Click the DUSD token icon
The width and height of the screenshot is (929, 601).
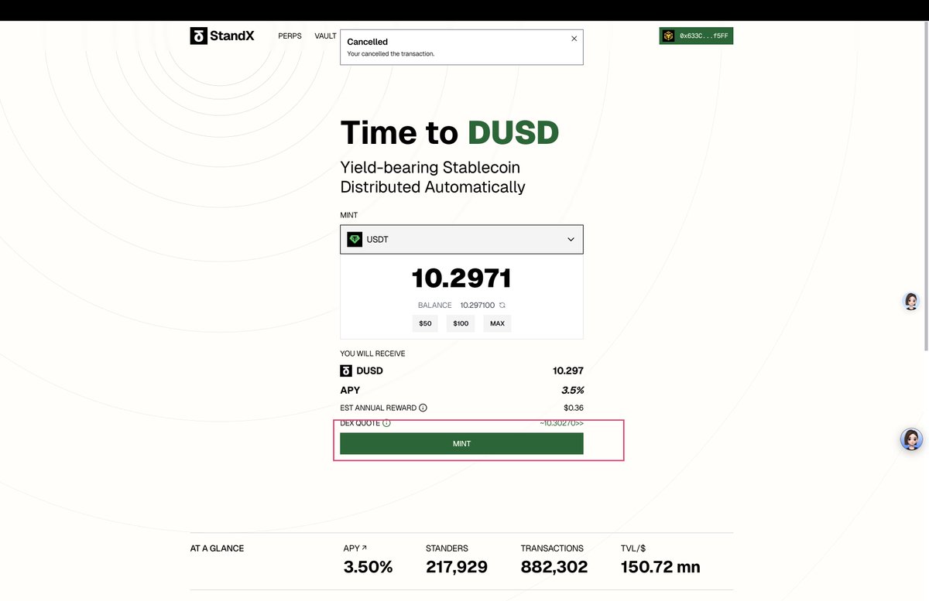point(346,371)
